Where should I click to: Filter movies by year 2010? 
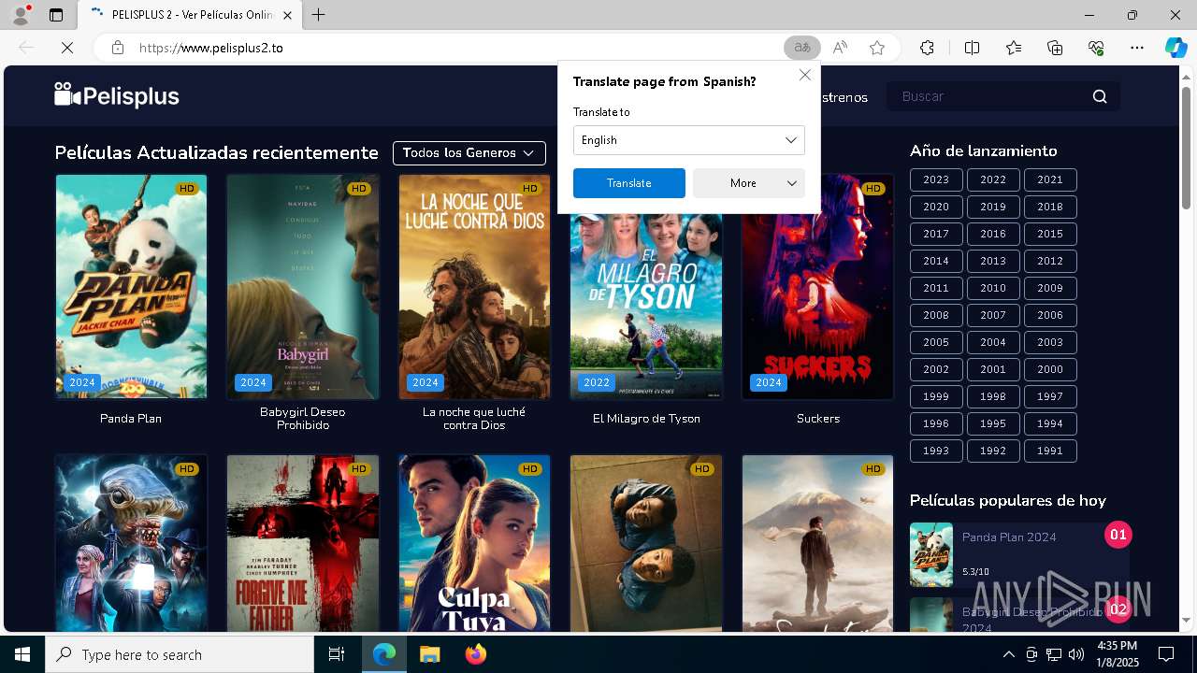pos(993,289)
